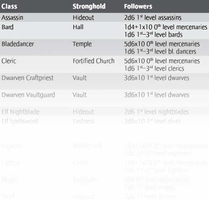Screen dimensions: 209x201
Task: Select the 1d6 1st–3rd level bards line
Action: click(153, 35)
